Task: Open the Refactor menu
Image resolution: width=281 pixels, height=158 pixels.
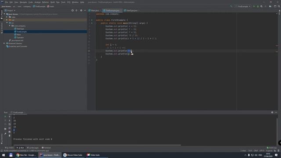Action: click(x=45, y=2)
